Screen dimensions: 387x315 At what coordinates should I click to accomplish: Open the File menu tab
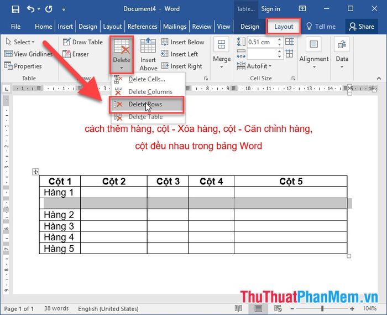tap(15, 27)
